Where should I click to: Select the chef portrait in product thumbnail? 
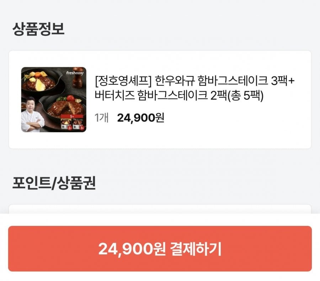coord(33,115)
